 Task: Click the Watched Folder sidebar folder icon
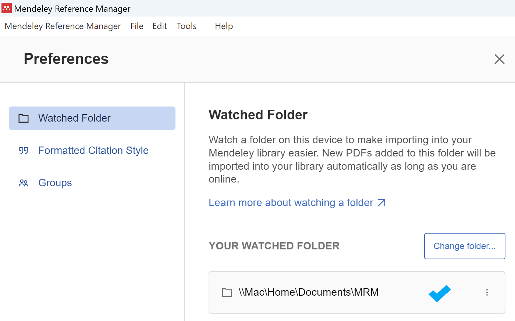tap(24, 118)
